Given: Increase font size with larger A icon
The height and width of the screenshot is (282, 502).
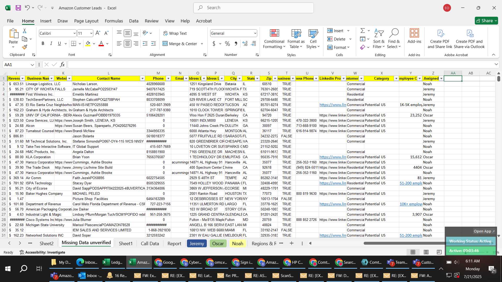Looking at the screenshot, I should [98, 33].
